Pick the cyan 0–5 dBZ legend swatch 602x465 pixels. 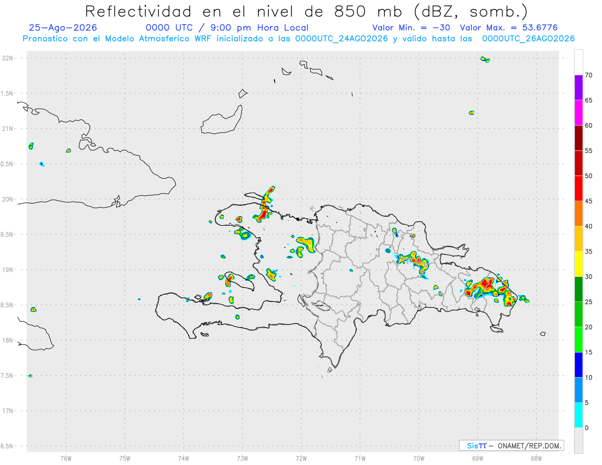click(578, 415)
